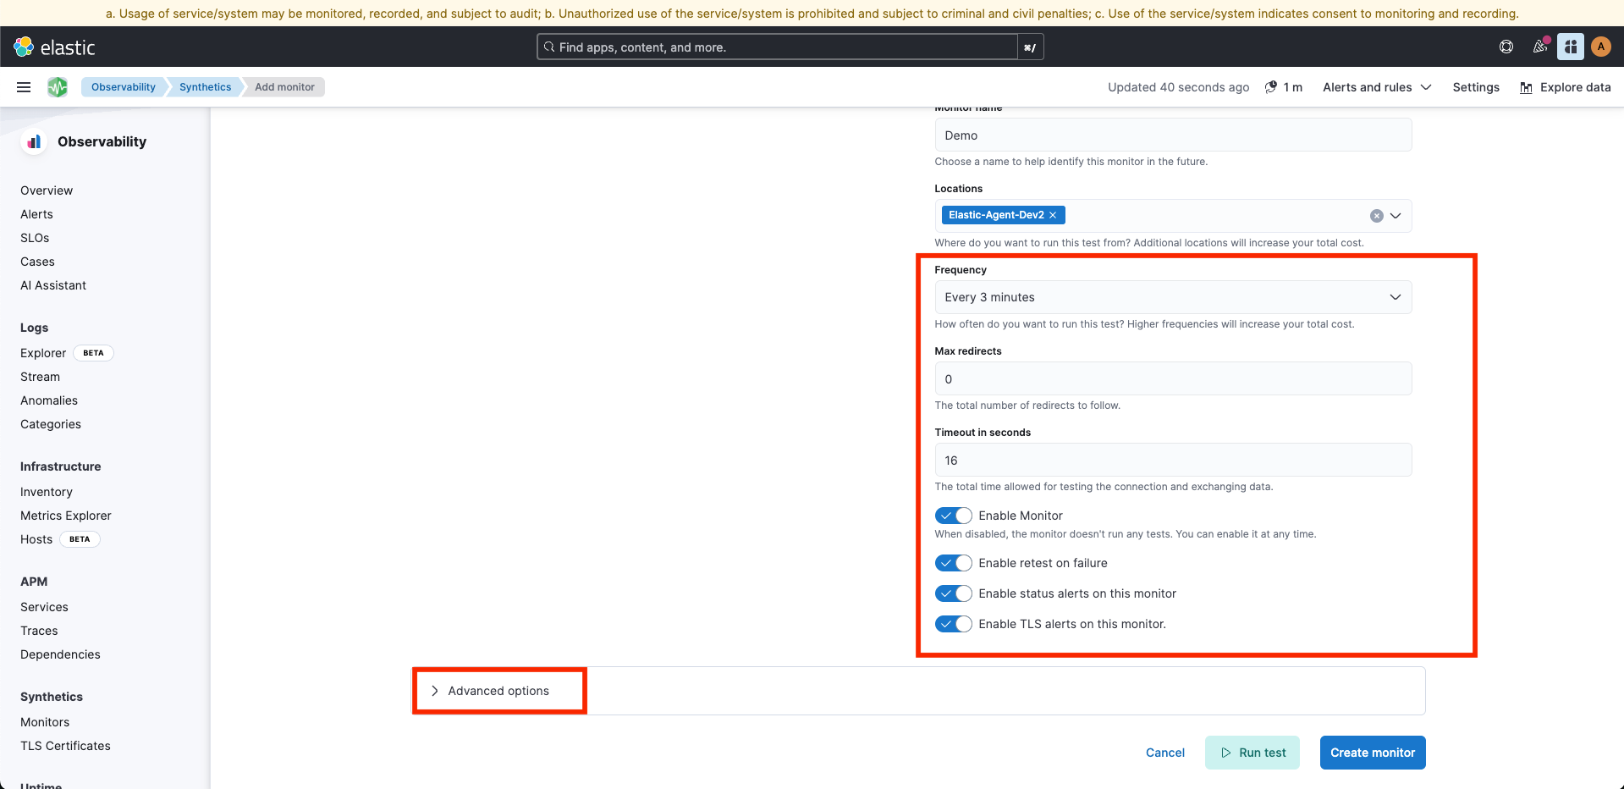1624x789 pixels.
Task: Toggle the hamburger navigation menu
Action: pos(24,87)
